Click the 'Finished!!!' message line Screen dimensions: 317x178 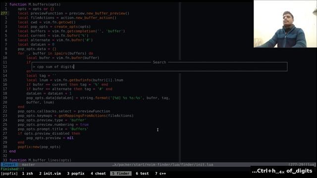(x=12, y=169)
